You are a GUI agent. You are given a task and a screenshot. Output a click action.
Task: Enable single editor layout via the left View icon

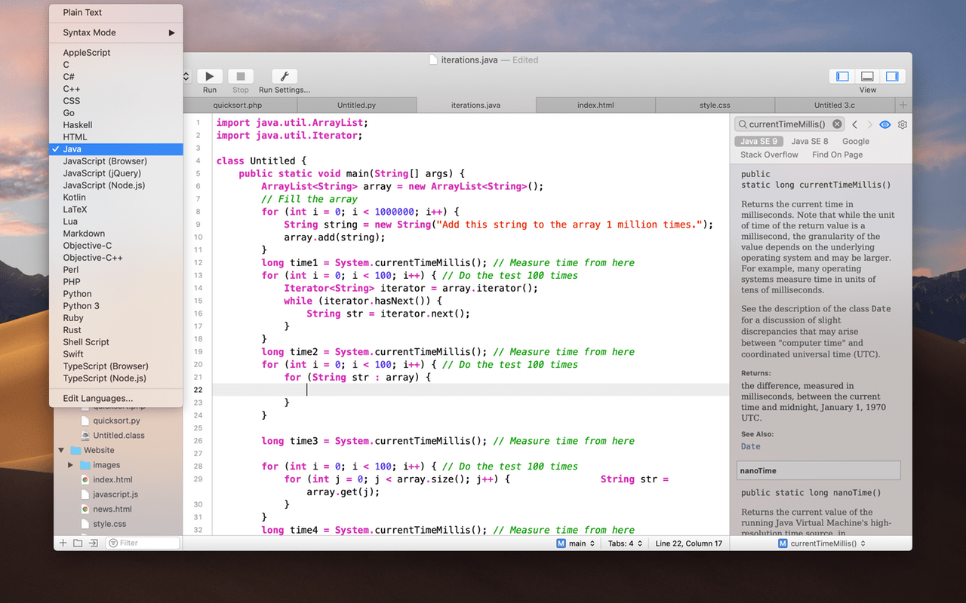point(841,75)
